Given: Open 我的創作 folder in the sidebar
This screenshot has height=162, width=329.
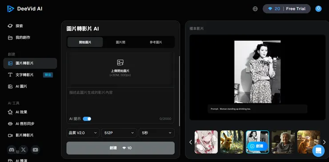Looking at the screenshot, I should pos(19,38).
